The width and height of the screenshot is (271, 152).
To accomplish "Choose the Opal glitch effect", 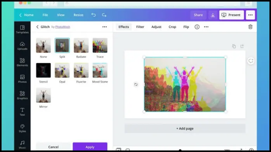I will pyautogui.click(x=62, y=71).
